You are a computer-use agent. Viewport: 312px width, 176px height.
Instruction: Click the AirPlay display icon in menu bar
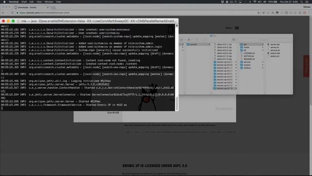coord(240,2)
